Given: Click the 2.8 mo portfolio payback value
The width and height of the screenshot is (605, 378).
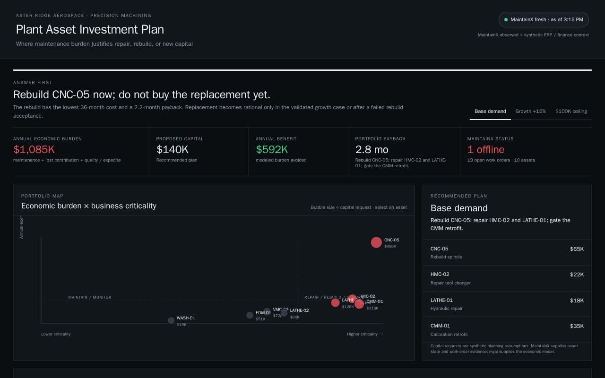Looking at the screenshot, I should point(372,150).
